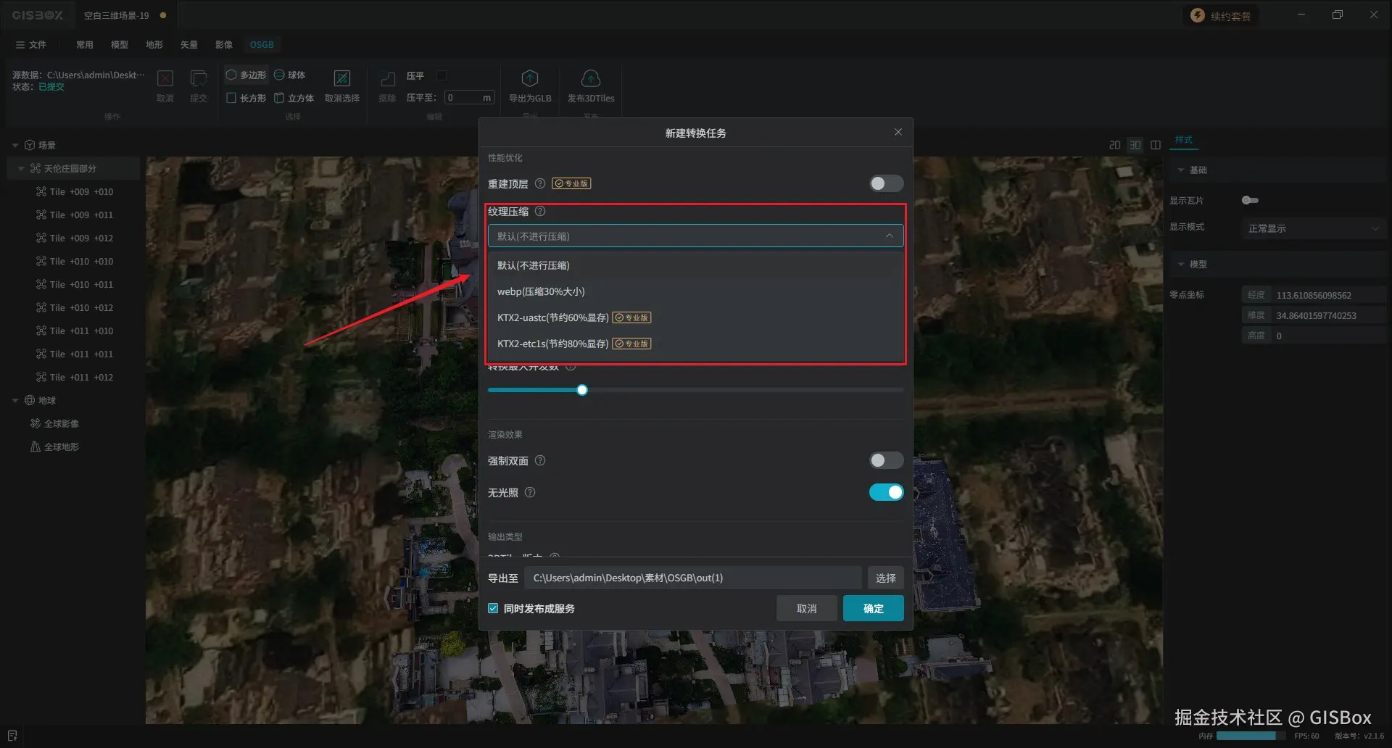
Task: Tick the 压平 checkbox
Action: tap(442, 75)
